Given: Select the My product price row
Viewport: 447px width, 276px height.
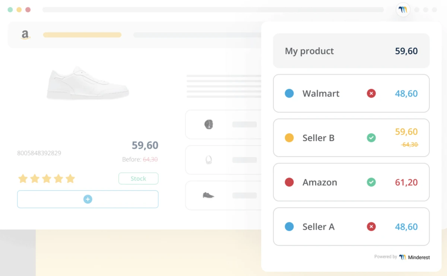Looking at the screenshot, I should (351, 51).
